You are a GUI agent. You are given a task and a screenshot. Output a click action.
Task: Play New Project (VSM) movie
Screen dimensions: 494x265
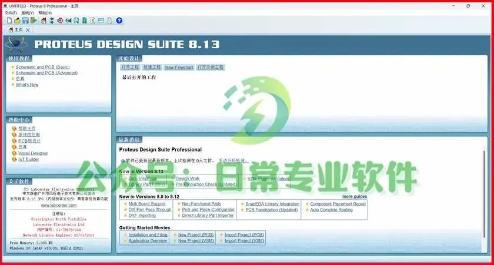pos(196,241)
